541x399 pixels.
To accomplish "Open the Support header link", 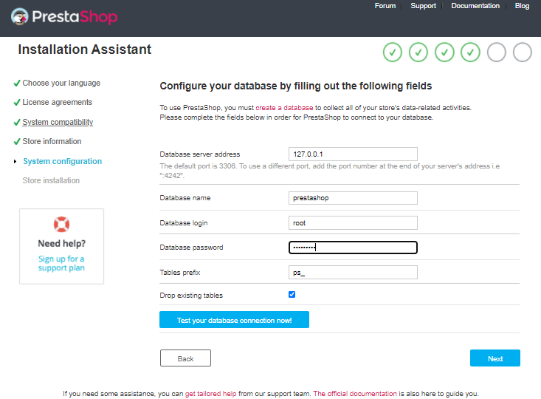I will pyautogui.click(x=423, y=6).
